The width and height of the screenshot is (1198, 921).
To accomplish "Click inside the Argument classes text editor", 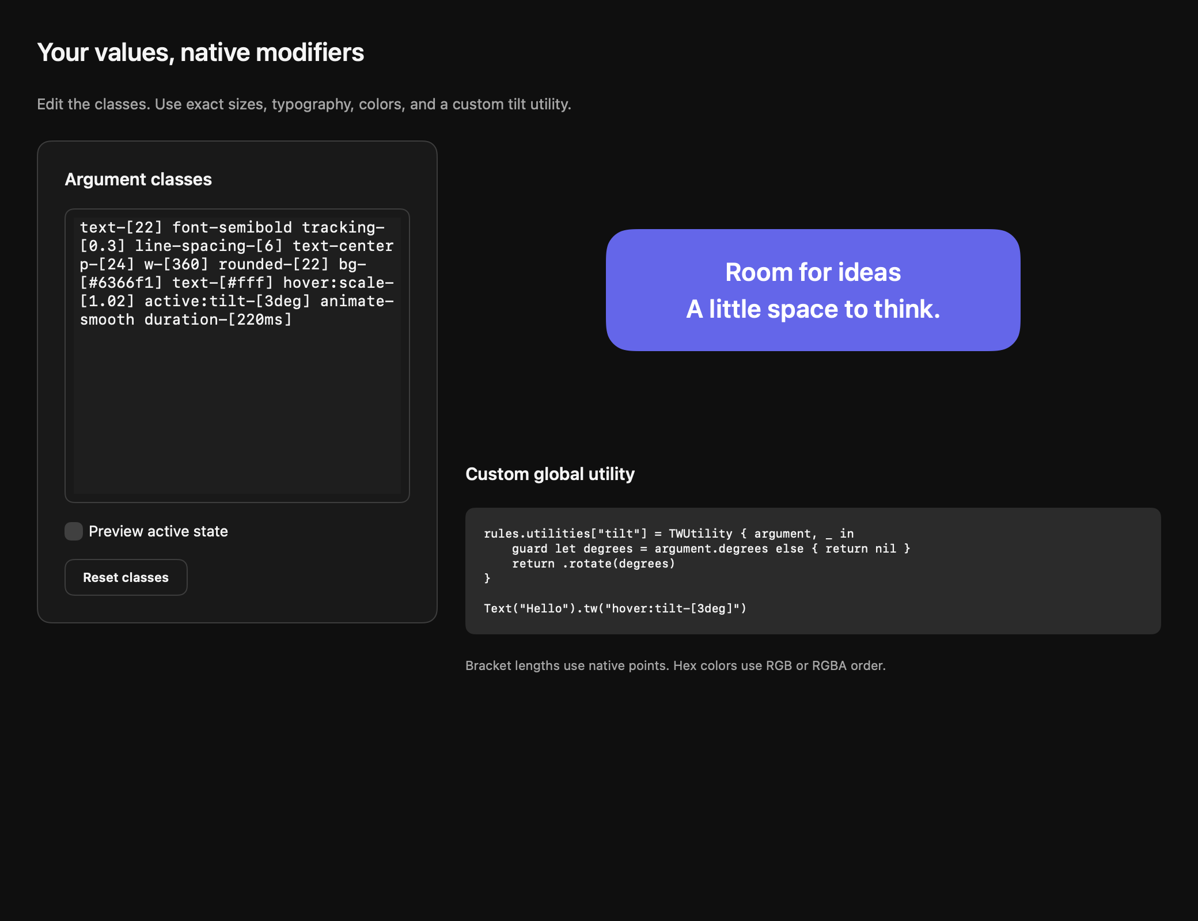I will tap(237, 355).
